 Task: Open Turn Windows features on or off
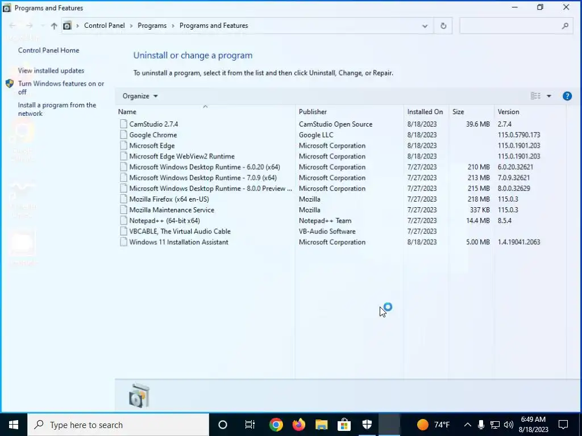tap(61, 88)
